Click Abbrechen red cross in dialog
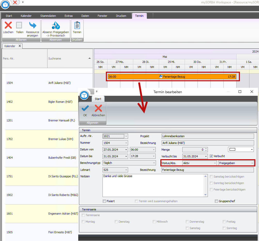 click(98, 108)
